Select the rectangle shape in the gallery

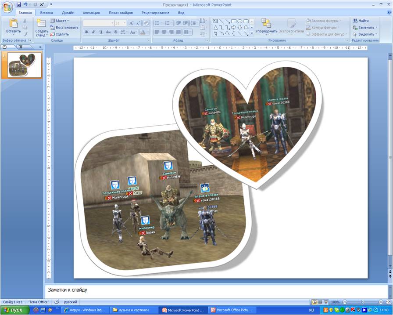(x=234, y=21)
